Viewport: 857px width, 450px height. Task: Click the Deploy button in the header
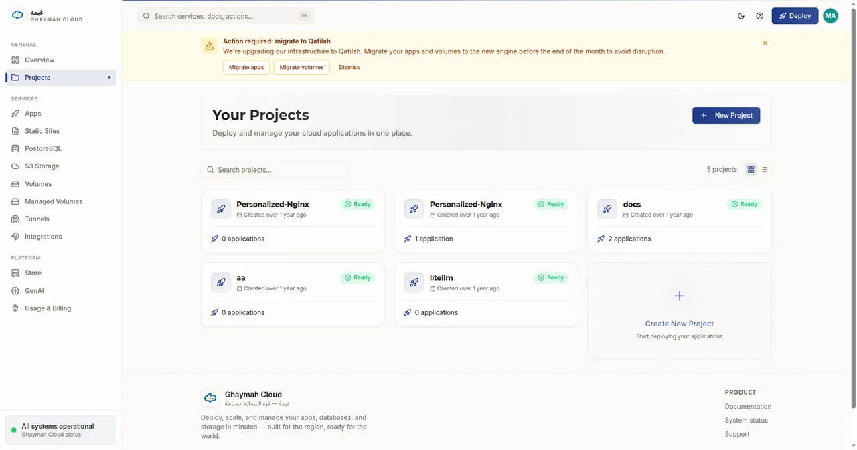pyautogui.click(x=795, y=16)
